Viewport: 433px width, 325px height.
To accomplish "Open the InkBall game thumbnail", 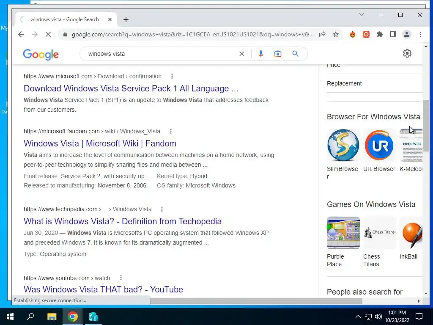I will pos(411,233).
